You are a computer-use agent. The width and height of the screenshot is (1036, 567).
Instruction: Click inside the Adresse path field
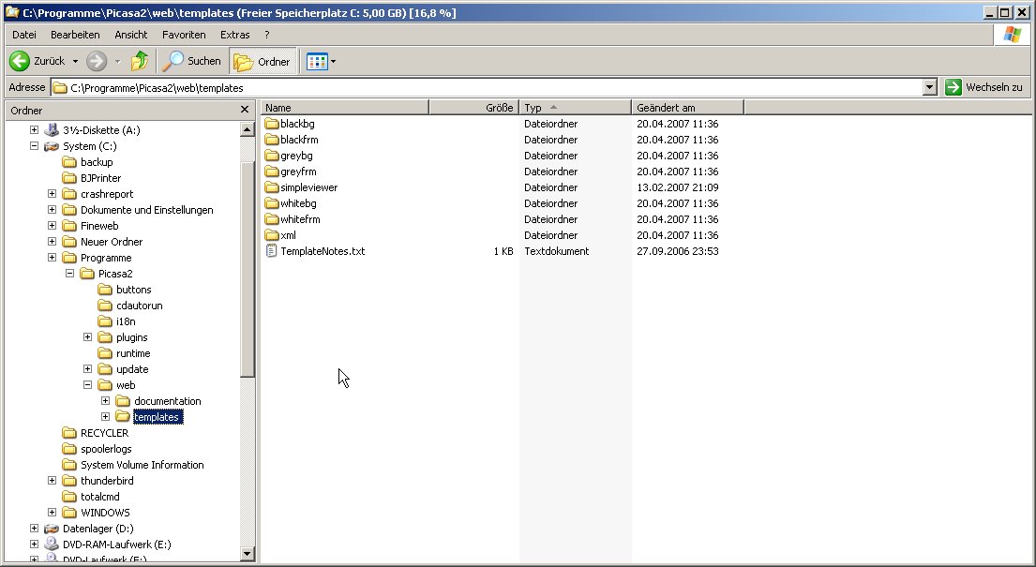point(469,87)
